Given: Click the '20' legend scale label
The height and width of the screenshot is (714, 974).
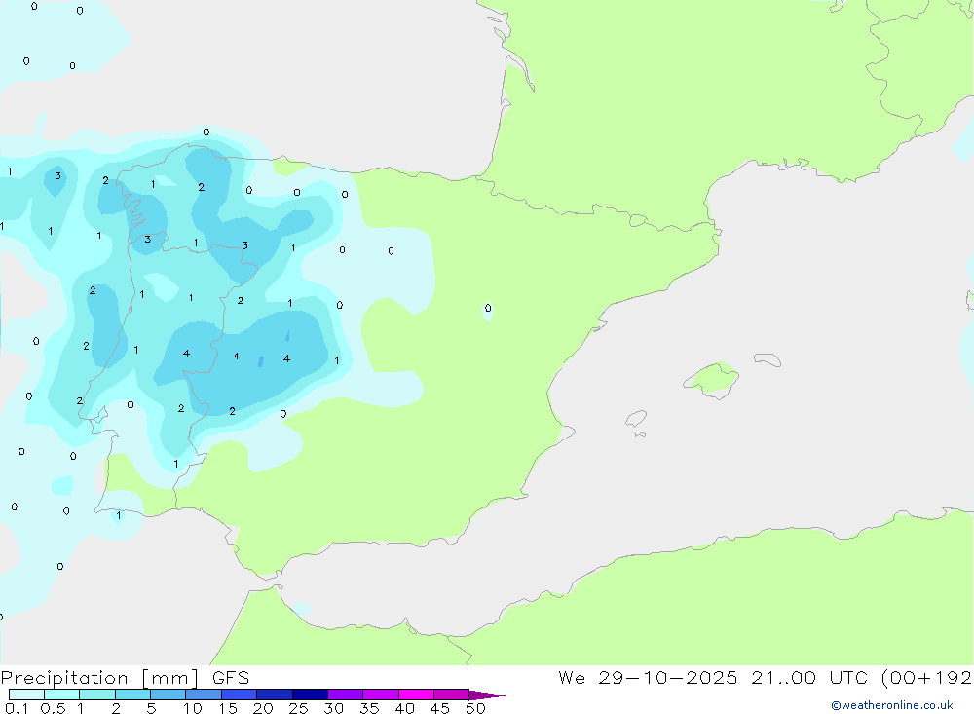Looking at the screenshot, I should point(263,708).
